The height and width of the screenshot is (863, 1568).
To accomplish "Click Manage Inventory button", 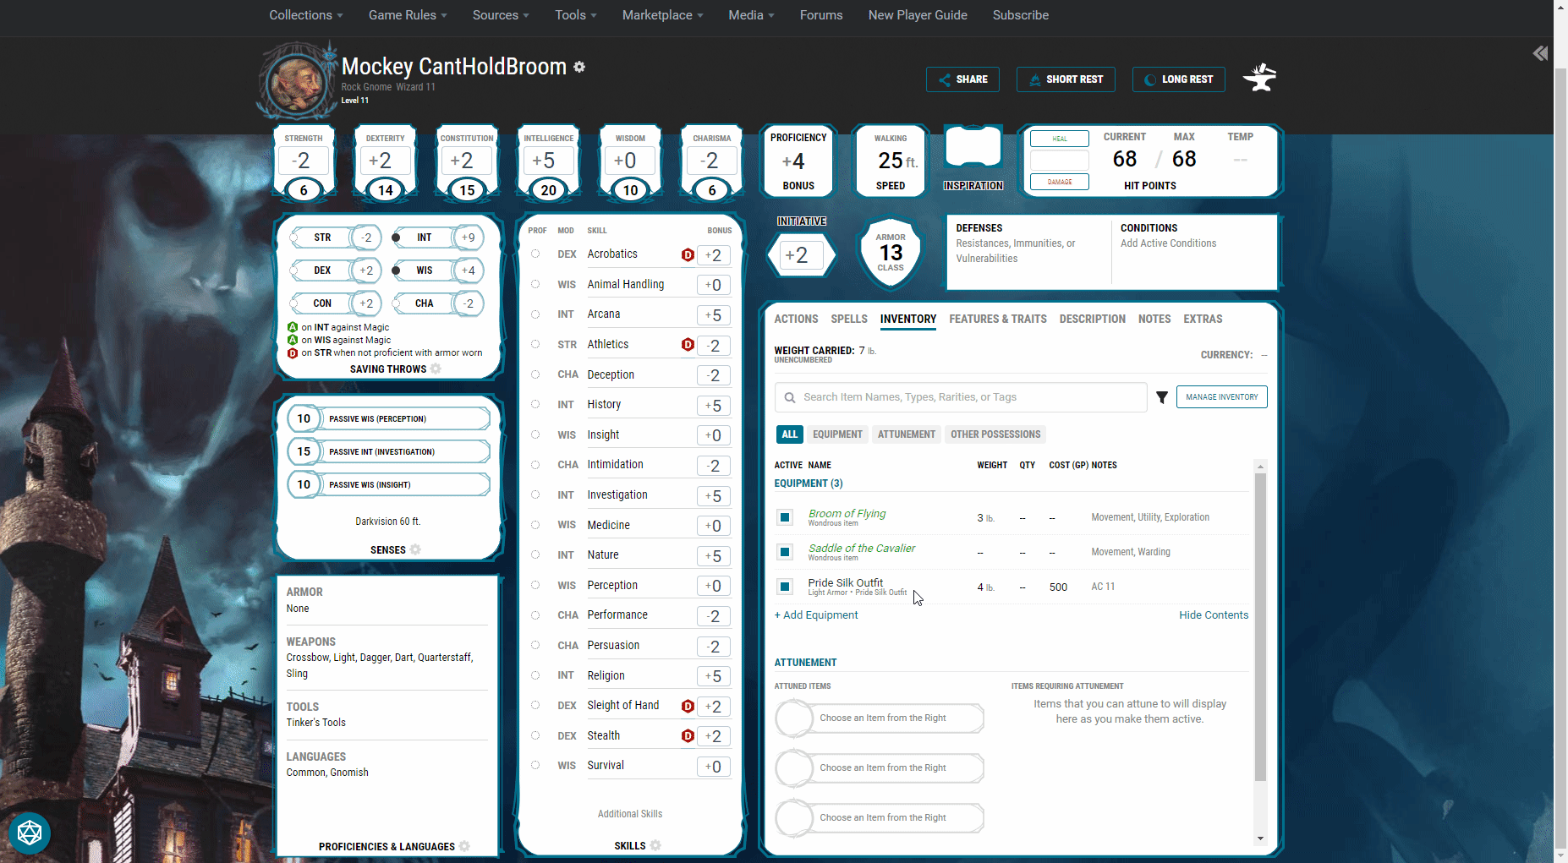I will pyautogui.click(x=1221, y=397).
